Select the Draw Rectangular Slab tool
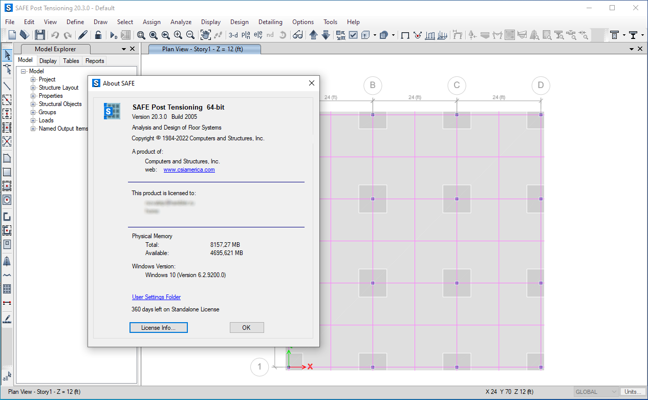This screenshot has height=400, width=648. tap(7, 172)
